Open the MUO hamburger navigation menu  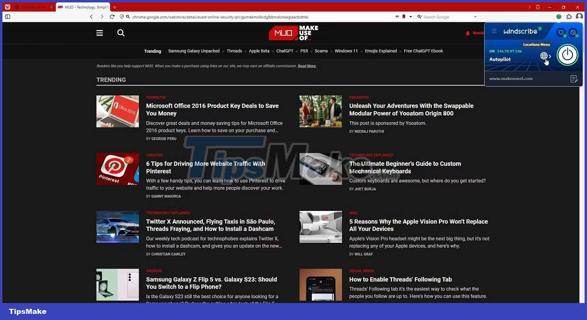(x=99, y=33)
